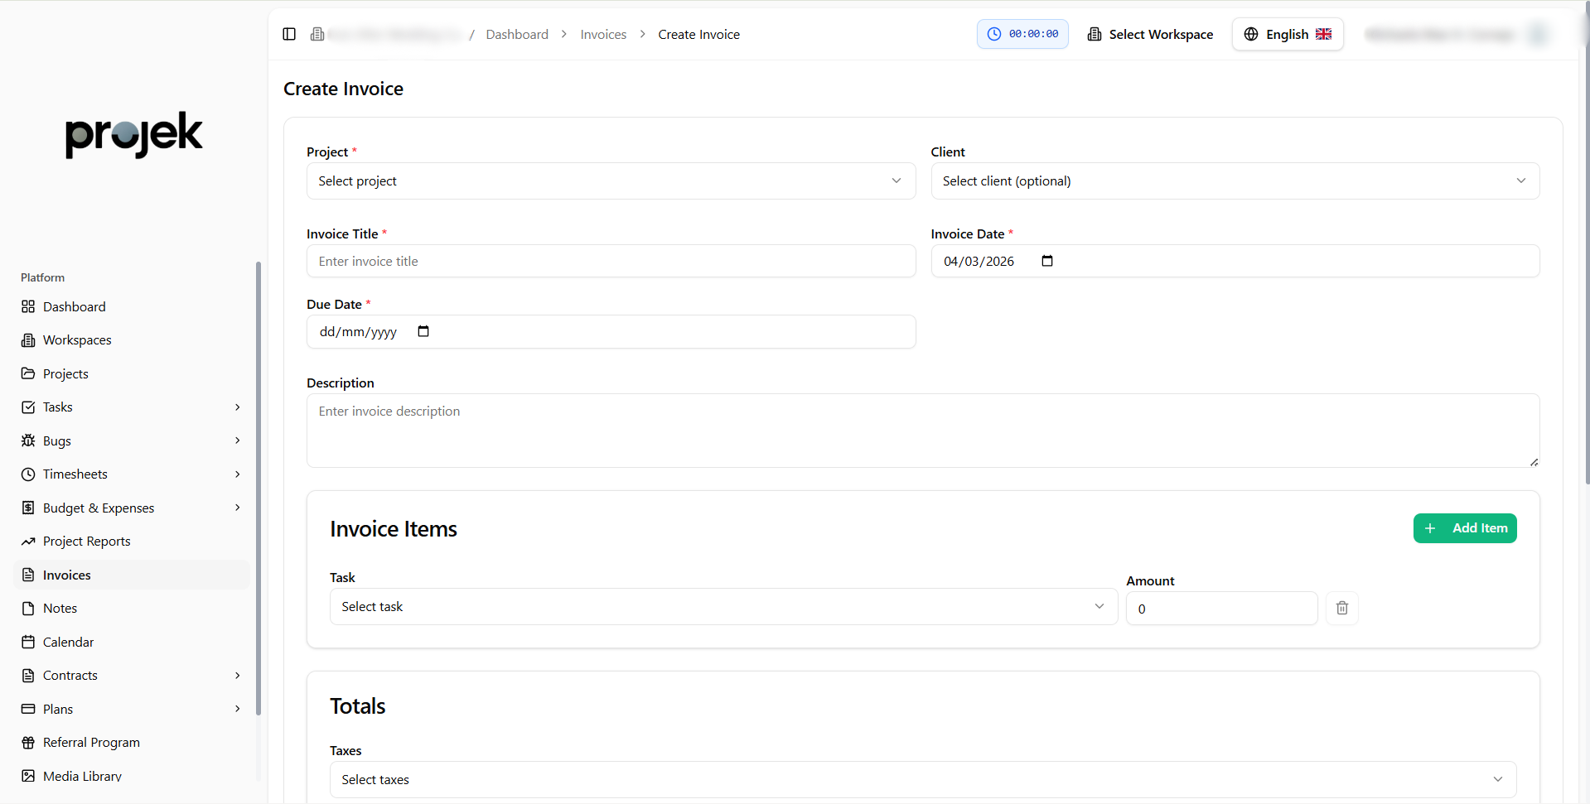Screen dimensions: 1590x804
Task: Switch language using English button
Action: click(x=1287, y=34)
